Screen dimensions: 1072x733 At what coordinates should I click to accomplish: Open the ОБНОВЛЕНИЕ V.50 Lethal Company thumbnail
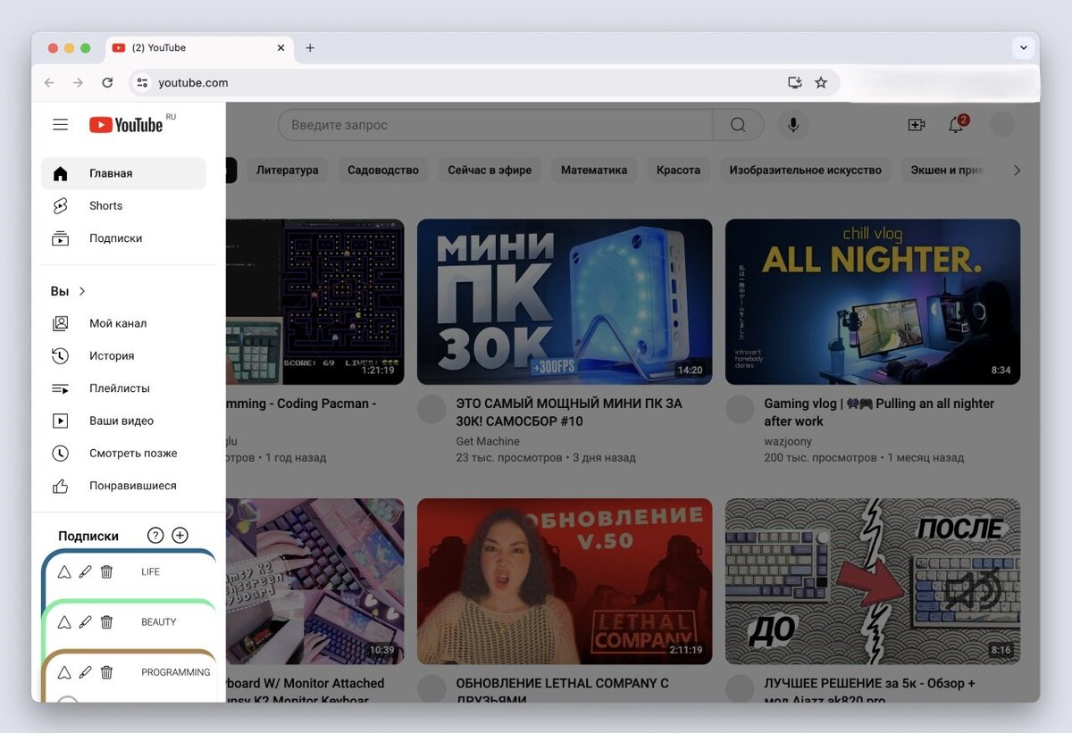tap(565, 581)
